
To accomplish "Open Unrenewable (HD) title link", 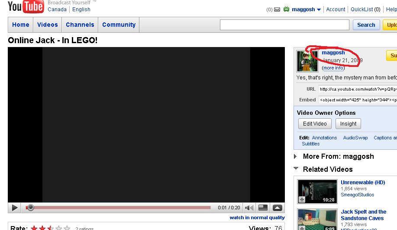I will (x=363, y=182).
